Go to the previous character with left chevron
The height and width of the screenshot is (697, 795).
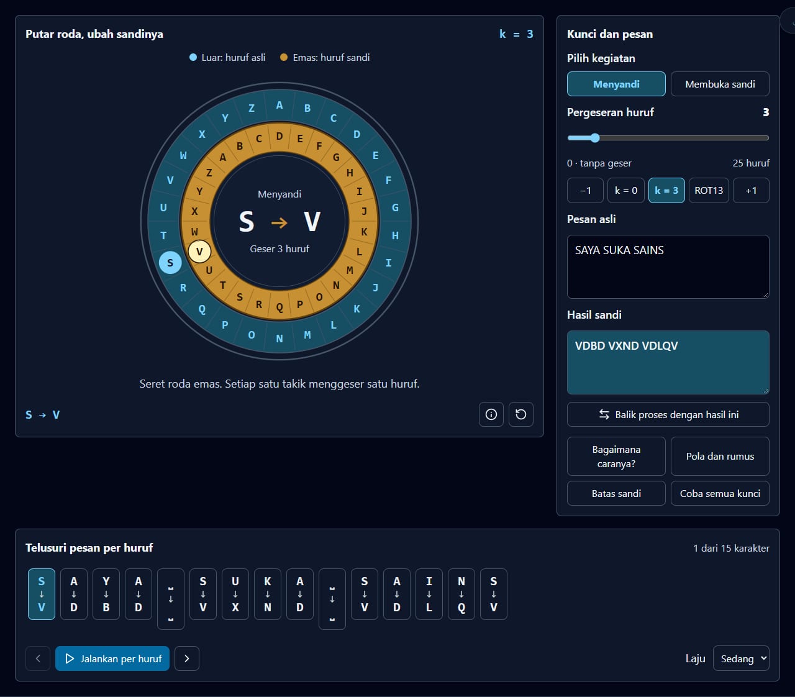coord(38,658)
